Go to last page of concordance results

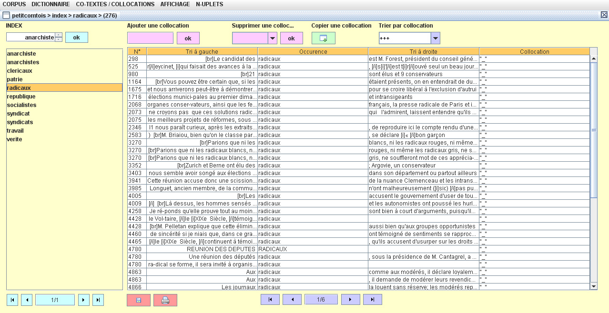point(372,299)
